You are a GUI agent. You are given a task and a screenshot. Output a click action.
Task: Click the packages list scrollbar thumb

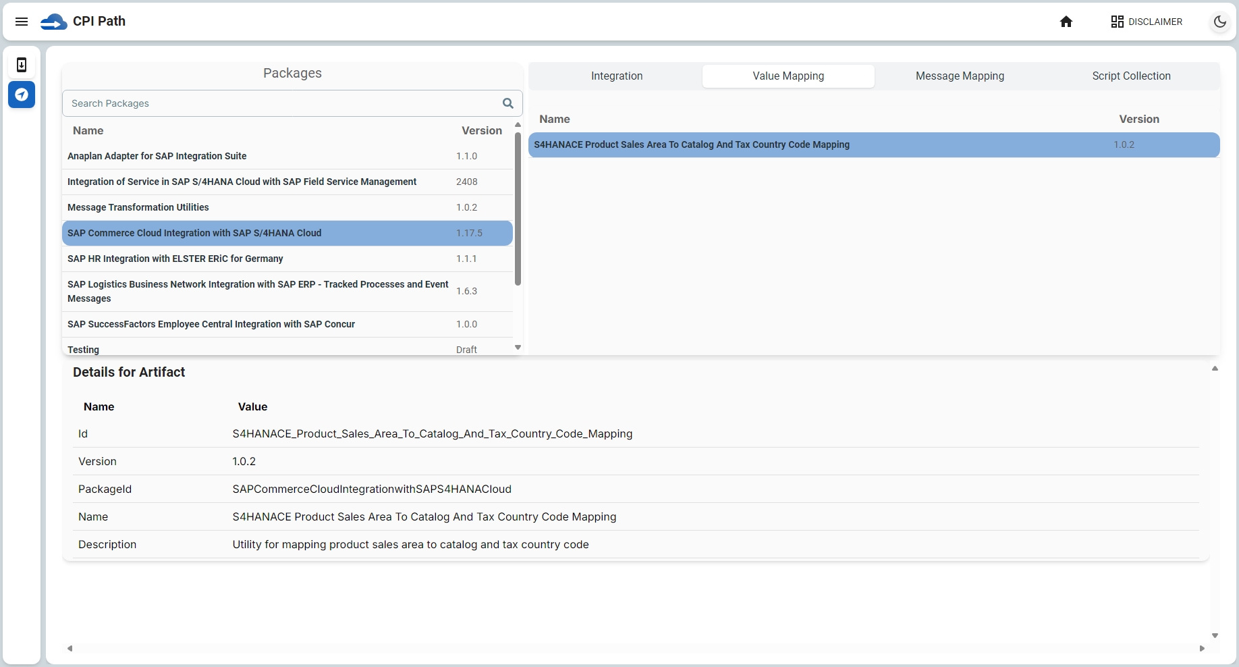(518, 208)
